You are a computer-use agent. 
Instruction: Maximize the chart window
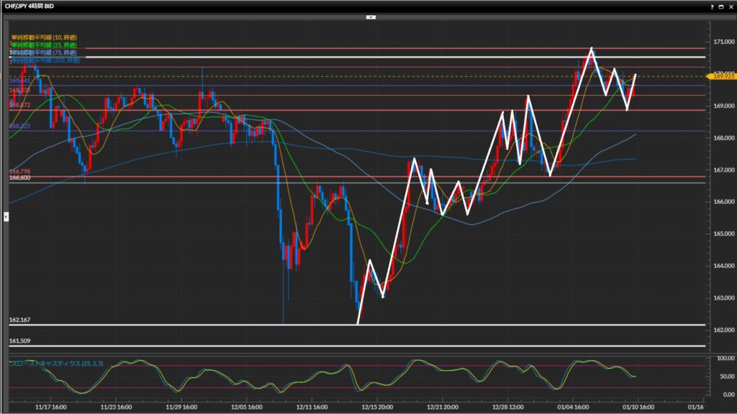coord(722,6)
